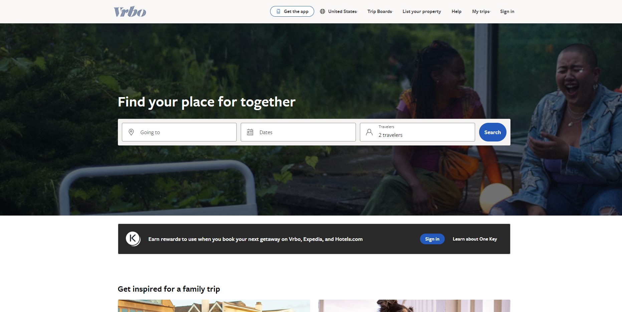Click the location pin icon in Going to

(x=131, y=132)
